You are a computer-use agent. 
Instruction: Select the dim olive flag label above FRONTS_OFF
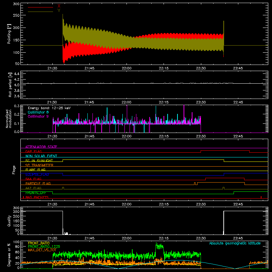(33, 188)
